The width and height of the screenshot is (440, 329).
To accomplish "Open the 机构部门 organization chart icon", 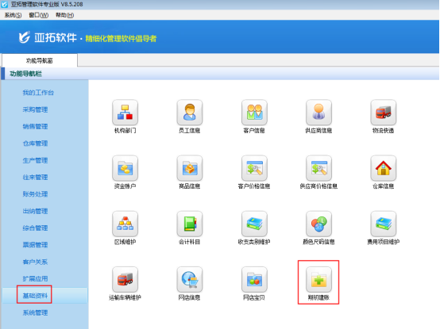I will point(125,113).
